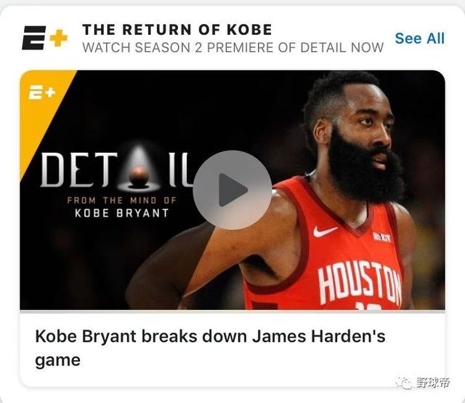Open See All link
This screenshot has width=465, height=403.
pyautogui.click(x=420, y=39)
